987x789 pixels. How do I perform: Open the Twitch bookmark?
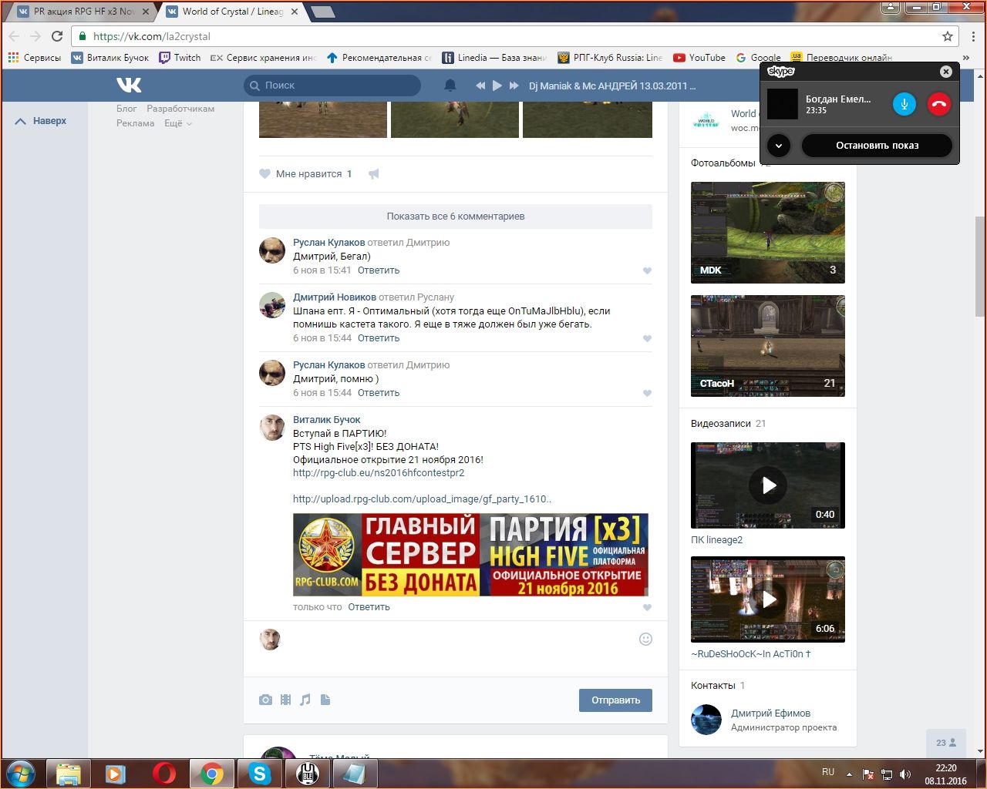pyautogui.click(x=180, y=58)
